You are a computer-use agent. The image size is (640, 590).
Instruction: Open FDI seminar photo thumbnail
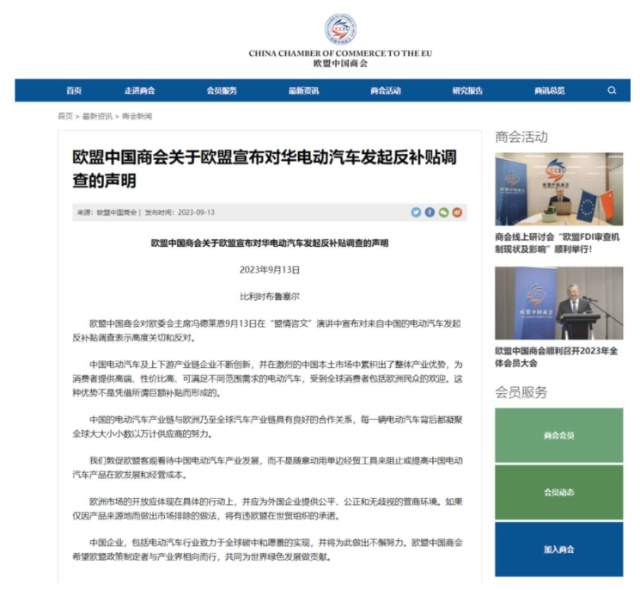(558, 188)
